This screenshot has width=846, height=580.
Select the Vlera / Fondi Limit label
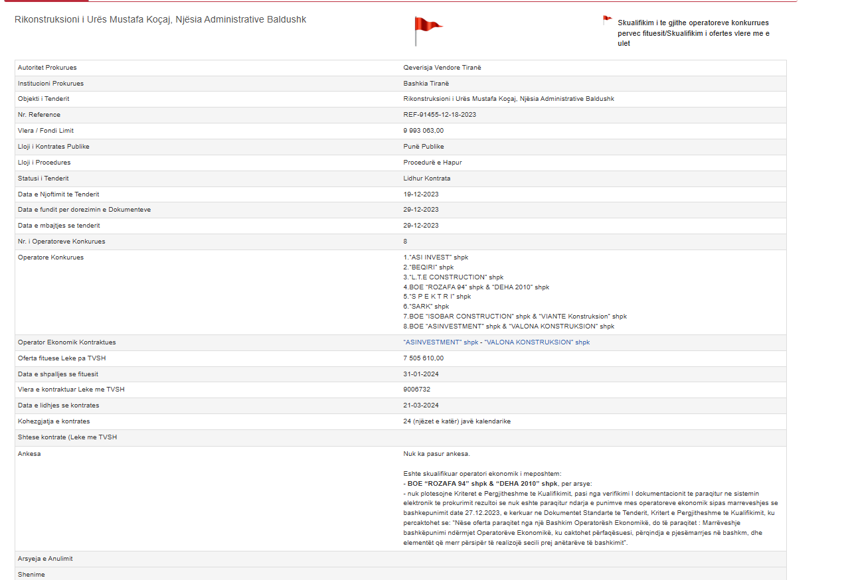pos(46,131)
